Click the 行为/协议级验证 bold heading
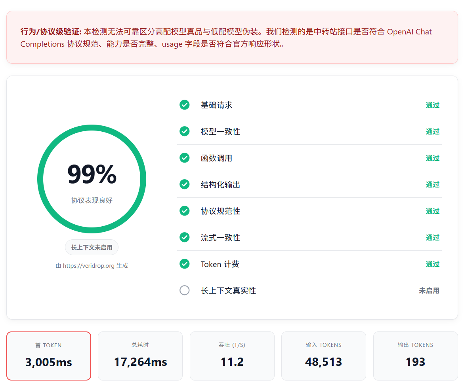 pyautogui.click(x=51, y=32)
